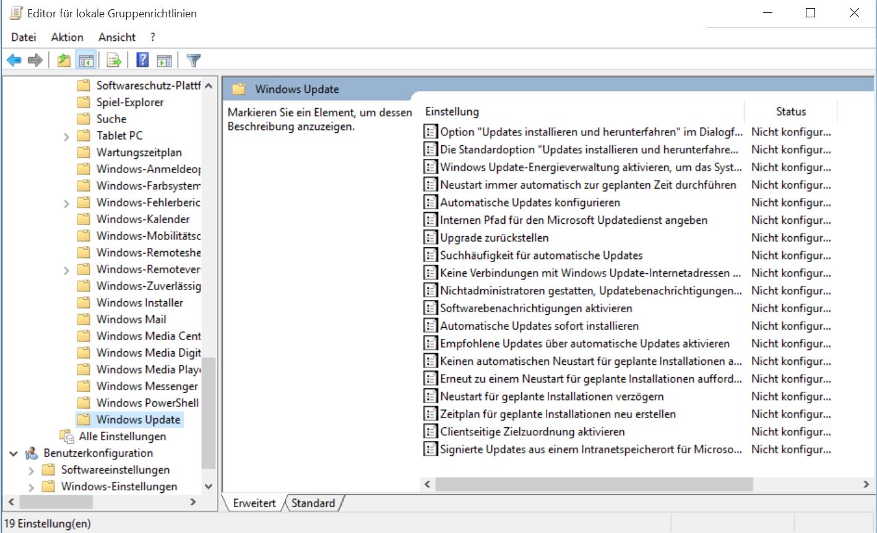The image size is (877, 533).
Task: Click the filter funnel icon
Action: pos(194,60)
